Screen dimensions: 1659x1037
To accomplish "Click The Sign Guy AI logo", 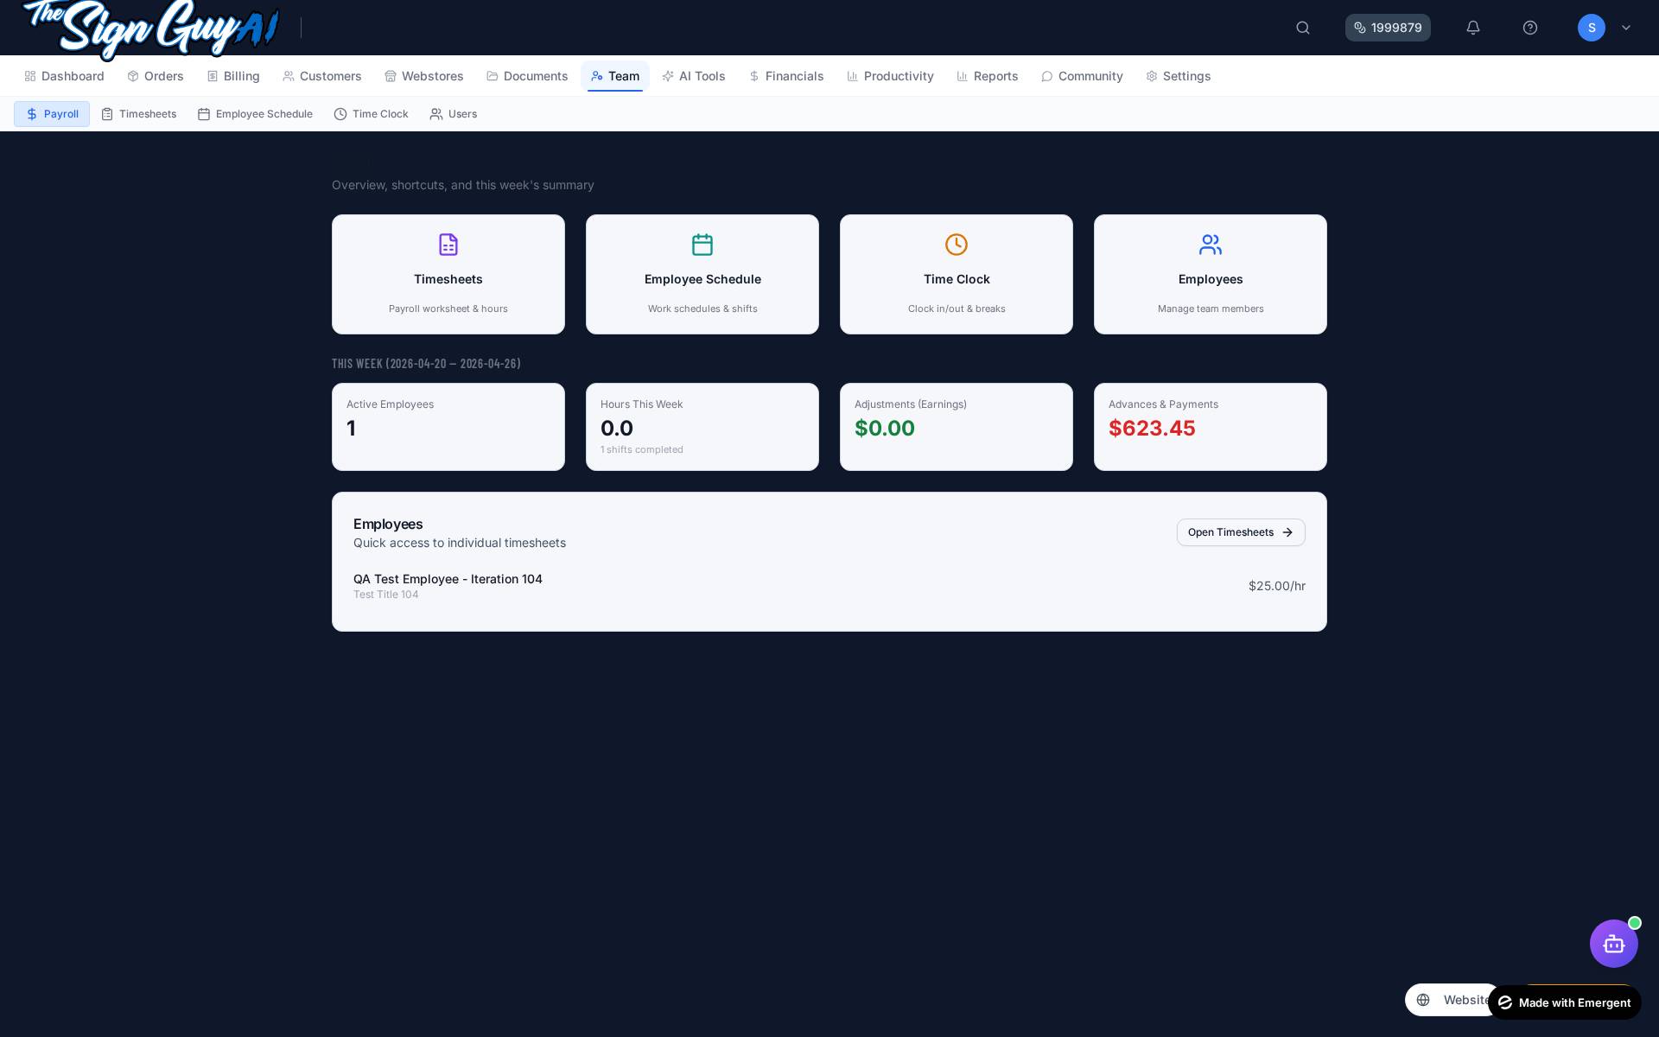I will (x=152, y=29).
